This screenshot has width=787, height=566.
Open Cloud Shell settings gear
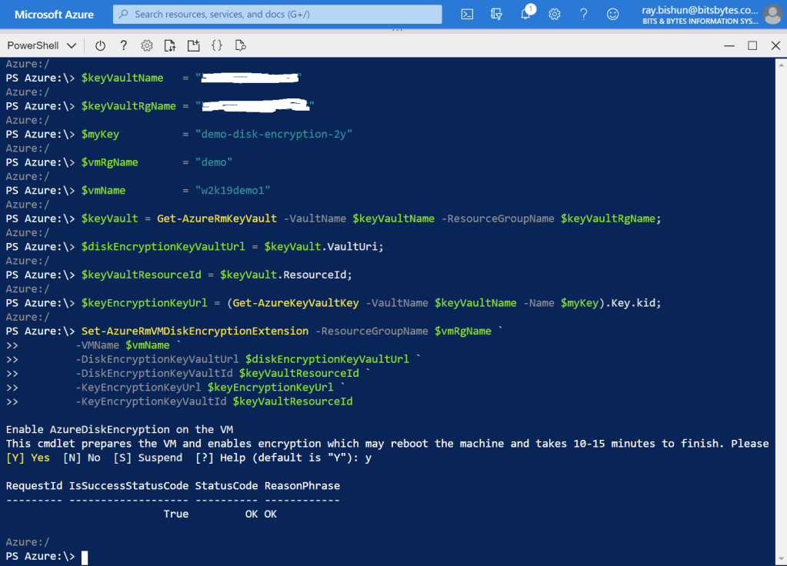point(147,45)
